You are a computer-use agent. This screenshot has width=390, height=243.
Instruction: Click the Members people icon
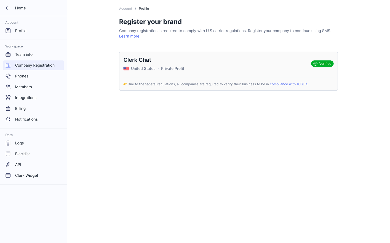(x=8, y=87)
